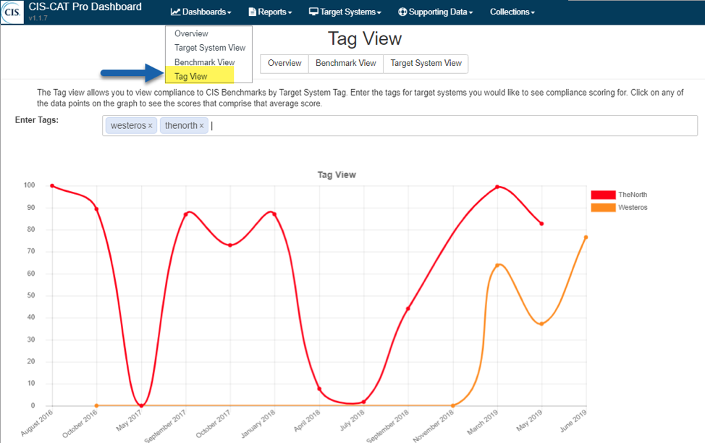The width and height of the screenshot is (705, 443).
Task: Select Benchmark View in dropdown list
Action: [204, 62]
